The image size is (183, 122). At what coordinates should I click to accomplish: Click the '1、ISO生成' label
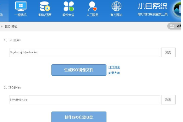click(13, 40)
